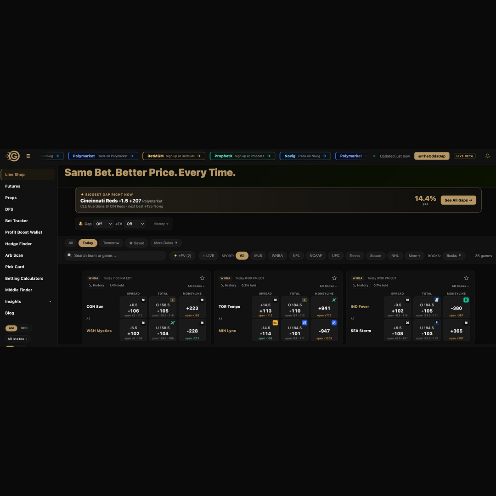Star the CON Sun at WSH Mystics game
Screen dimensions: 496x496
(202, 278)
